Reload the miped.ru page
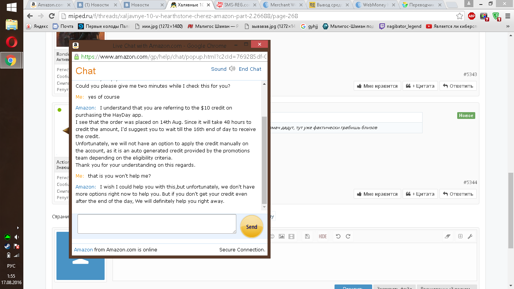 tap(52, 16)
